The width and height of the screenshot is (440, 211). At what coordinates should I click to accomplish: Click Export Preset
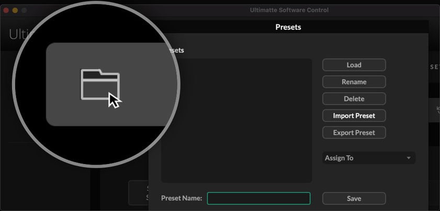point(354,132)
